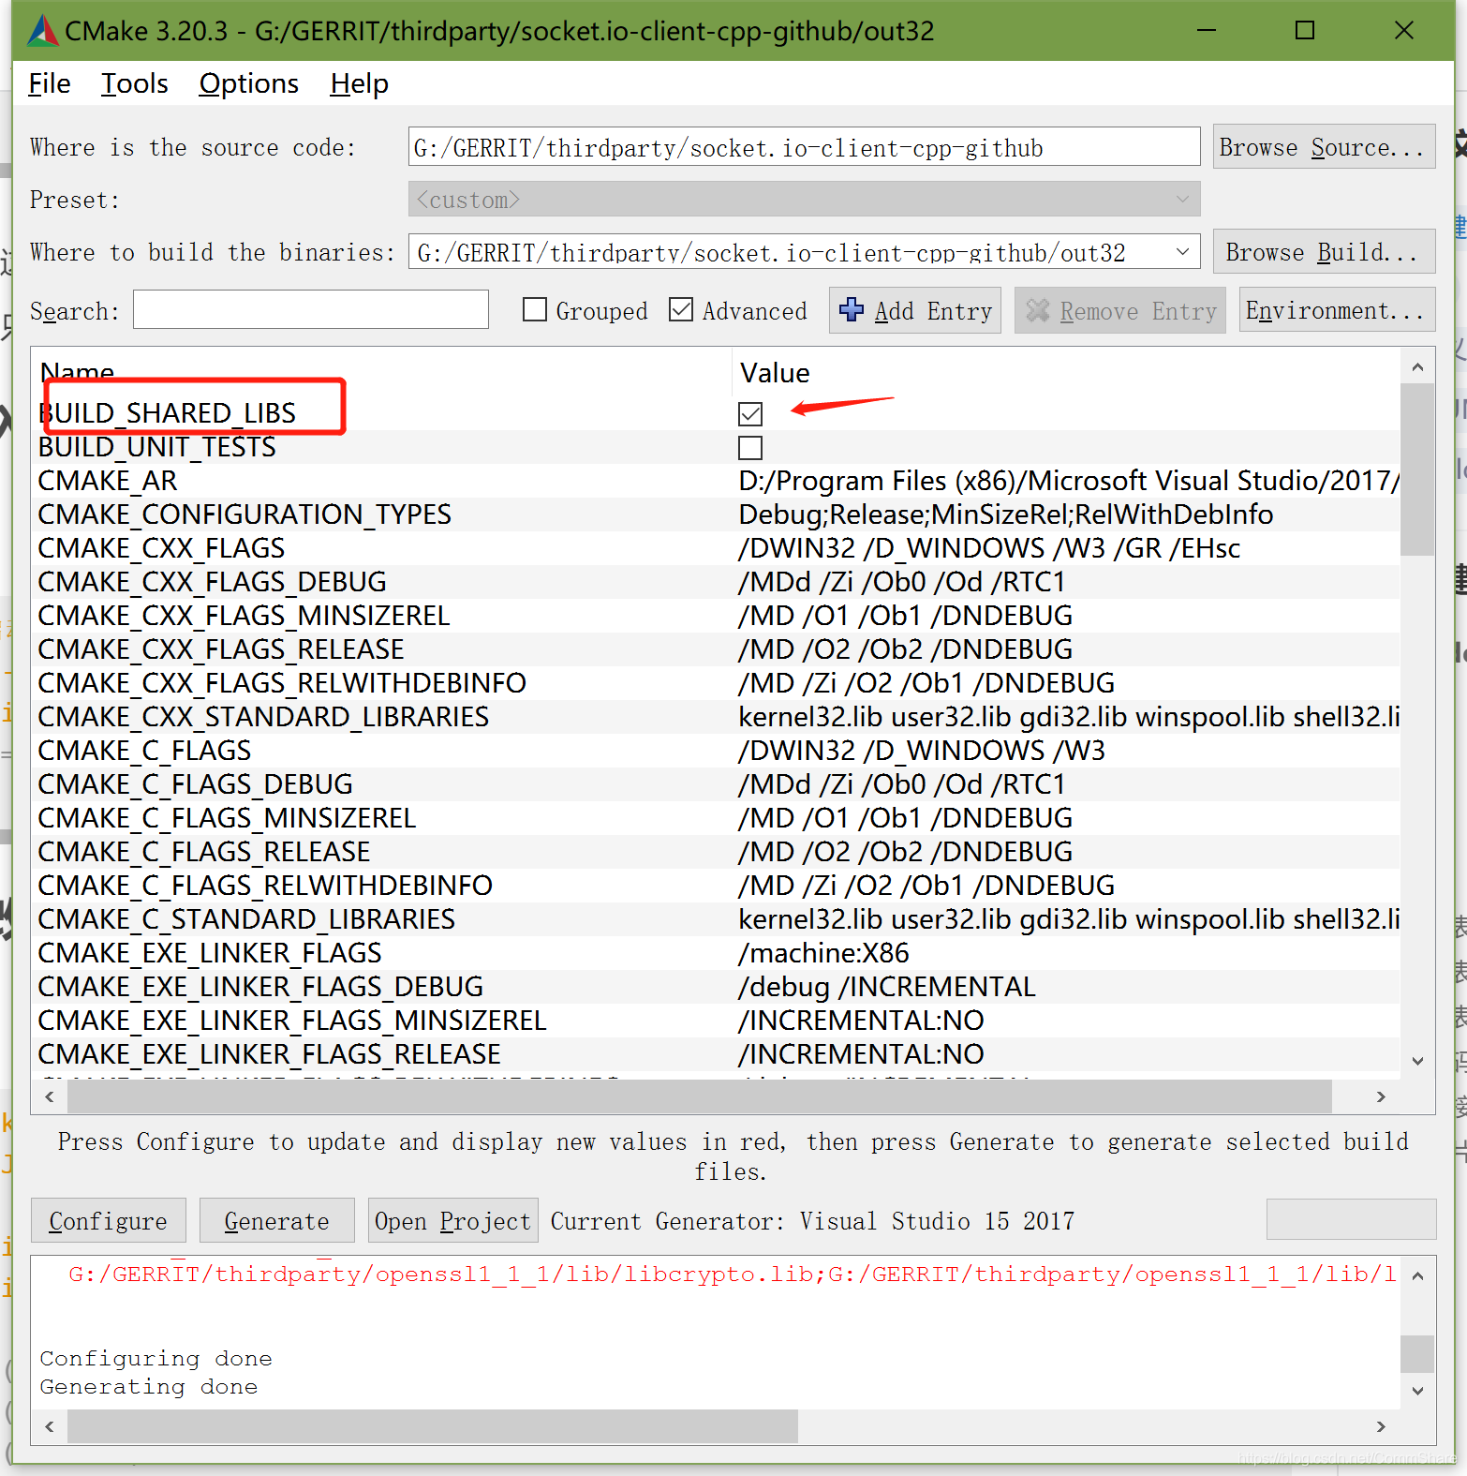Select CMAKE_EXE_LINKER_FLAGS_DEBUG entry
This screenshot has width=1467, height=1476.
260,987
